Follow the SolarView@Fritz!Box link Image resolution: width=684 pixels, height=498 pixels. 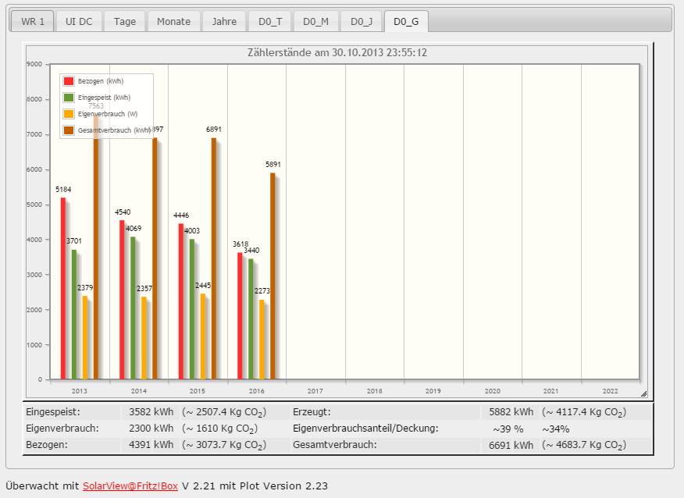coord(130,486)
